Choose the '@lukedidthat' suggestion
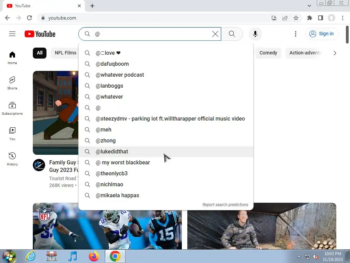The height and width of the screenshot is (263, 350). 166,152
